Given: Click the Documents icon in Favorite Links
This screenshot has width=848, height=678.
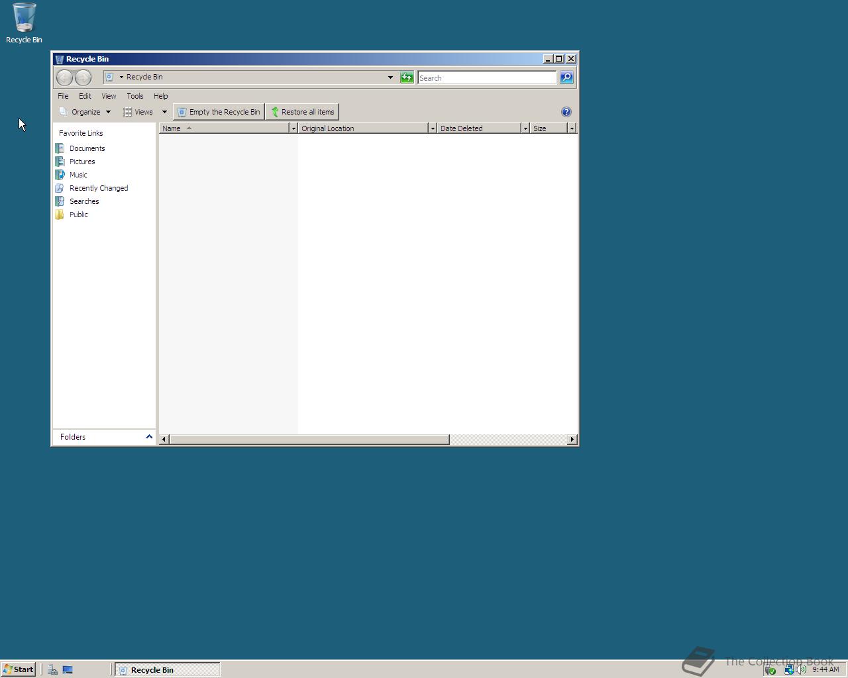Looking at the screenshot, I should (x=60, y=148).
